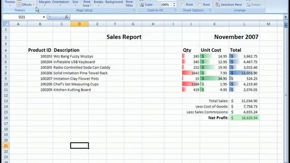Click Radio Controlled Soda Can Caddy cell

coord(82,67)
